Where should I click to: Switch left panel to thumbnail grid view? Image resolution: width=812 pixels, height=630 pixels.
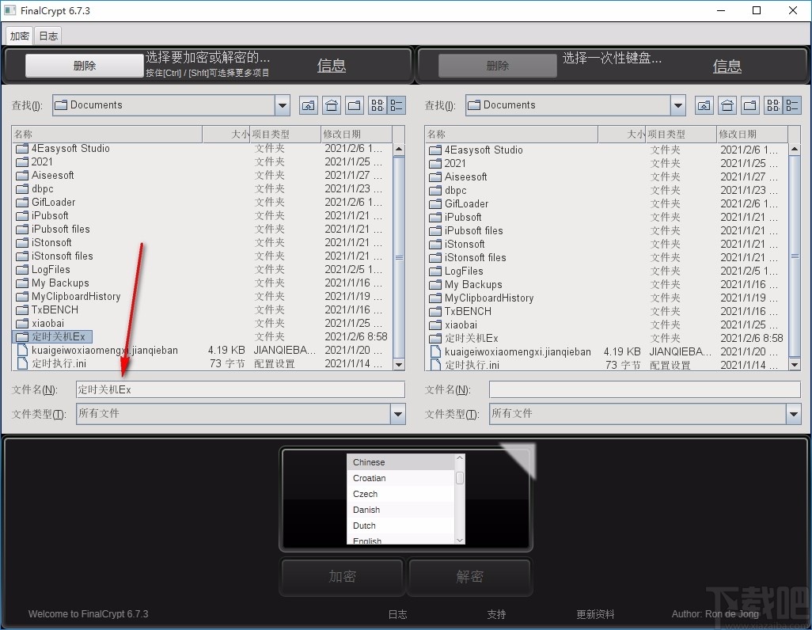377,104
